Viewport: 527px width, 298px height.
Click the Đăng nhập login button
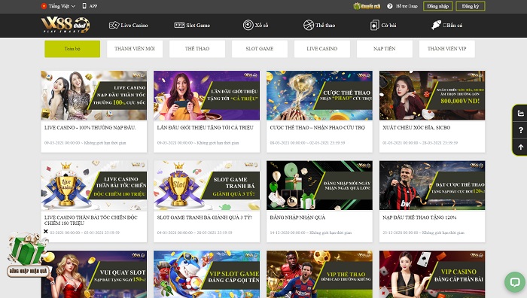click(438, 6)
